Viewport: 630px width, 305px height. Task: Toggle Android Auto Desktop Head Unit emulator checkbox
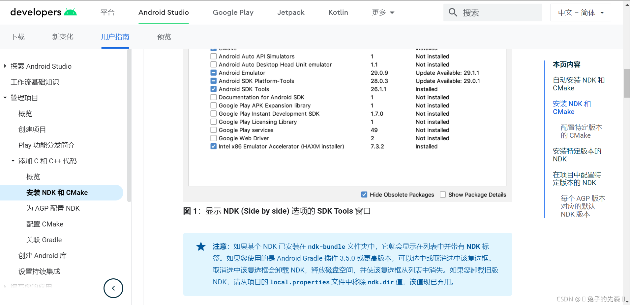pyautogui.click(x=214, y=64)
